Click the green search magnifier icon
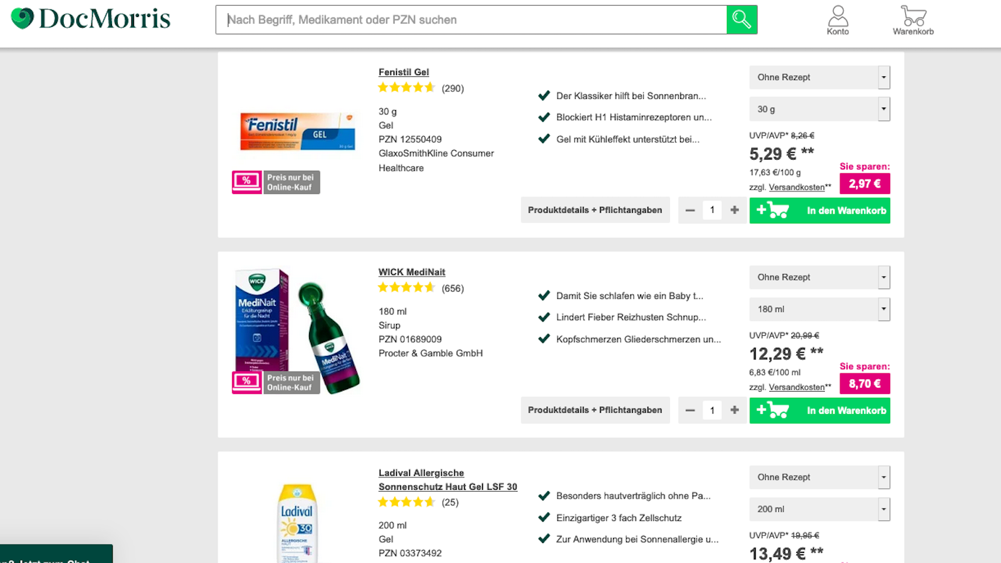The image size is (1001, 563). pos(741,19)
